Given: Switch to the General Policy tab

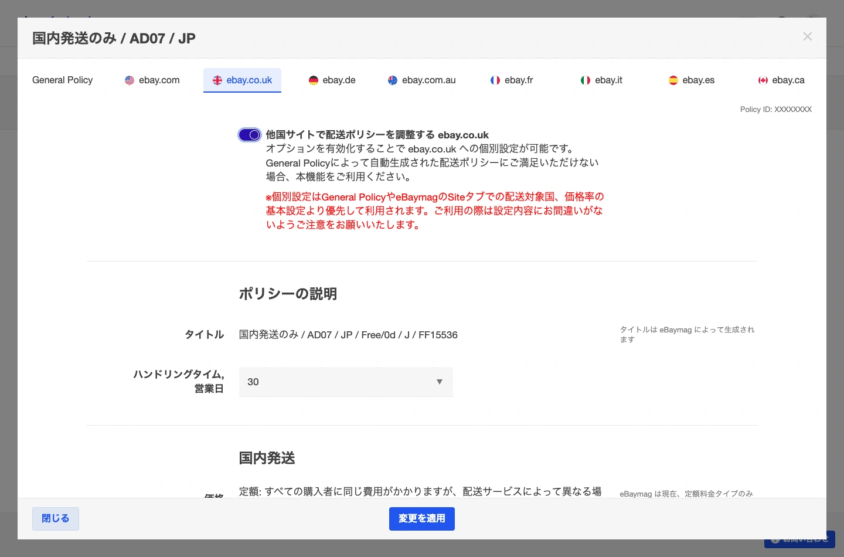Looking at the screenshot, I should (x=63, y=80).
